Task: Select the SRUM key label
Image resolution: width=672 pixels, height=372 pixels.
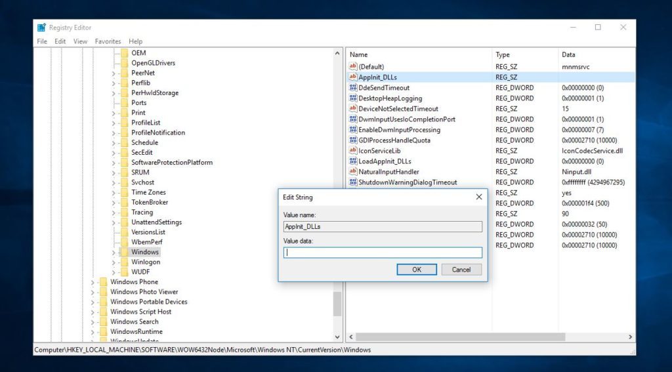Action: 140,173
